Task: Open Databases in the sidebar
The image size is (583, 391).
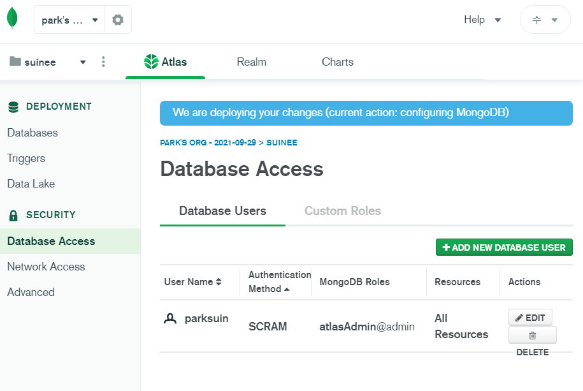Action: pyautogui.click(x=32, y=133)
